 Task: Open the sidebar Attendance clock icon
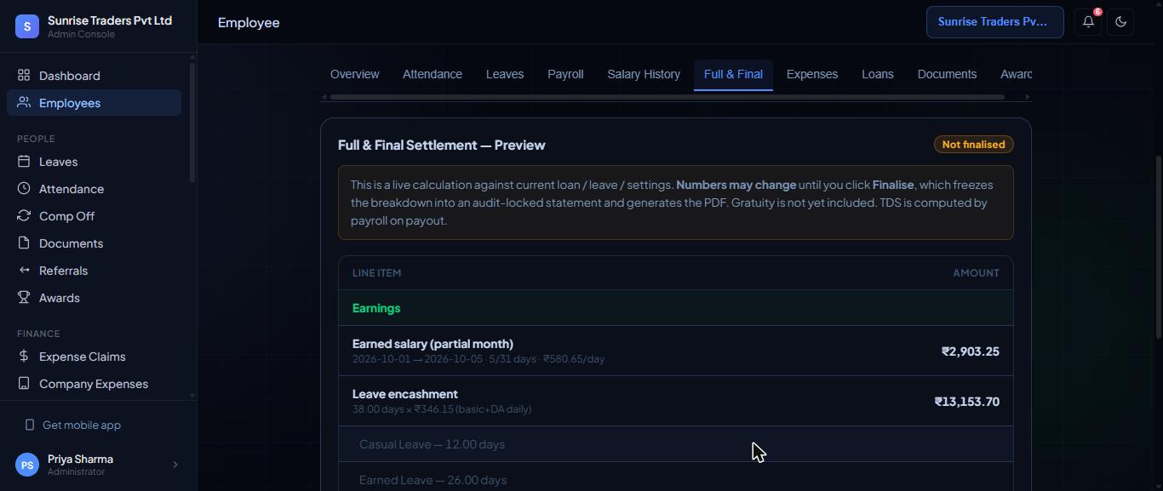coord(24,189)
